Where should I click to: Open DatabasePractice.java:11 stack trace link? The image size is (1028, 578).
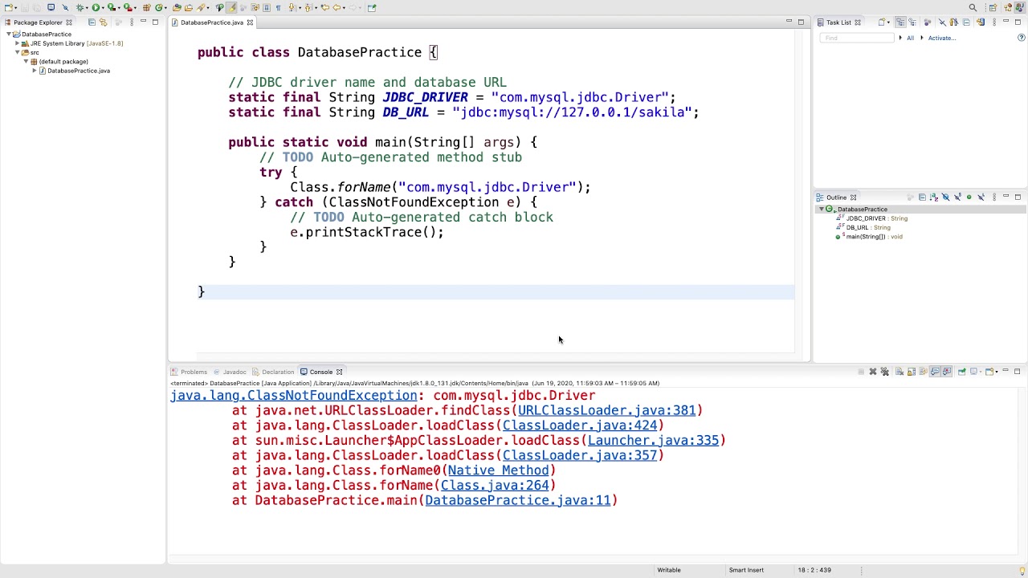[517, 500]
